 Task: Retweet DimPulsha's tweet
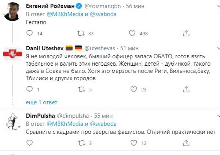pyautogui.click(x=81, y=143)
